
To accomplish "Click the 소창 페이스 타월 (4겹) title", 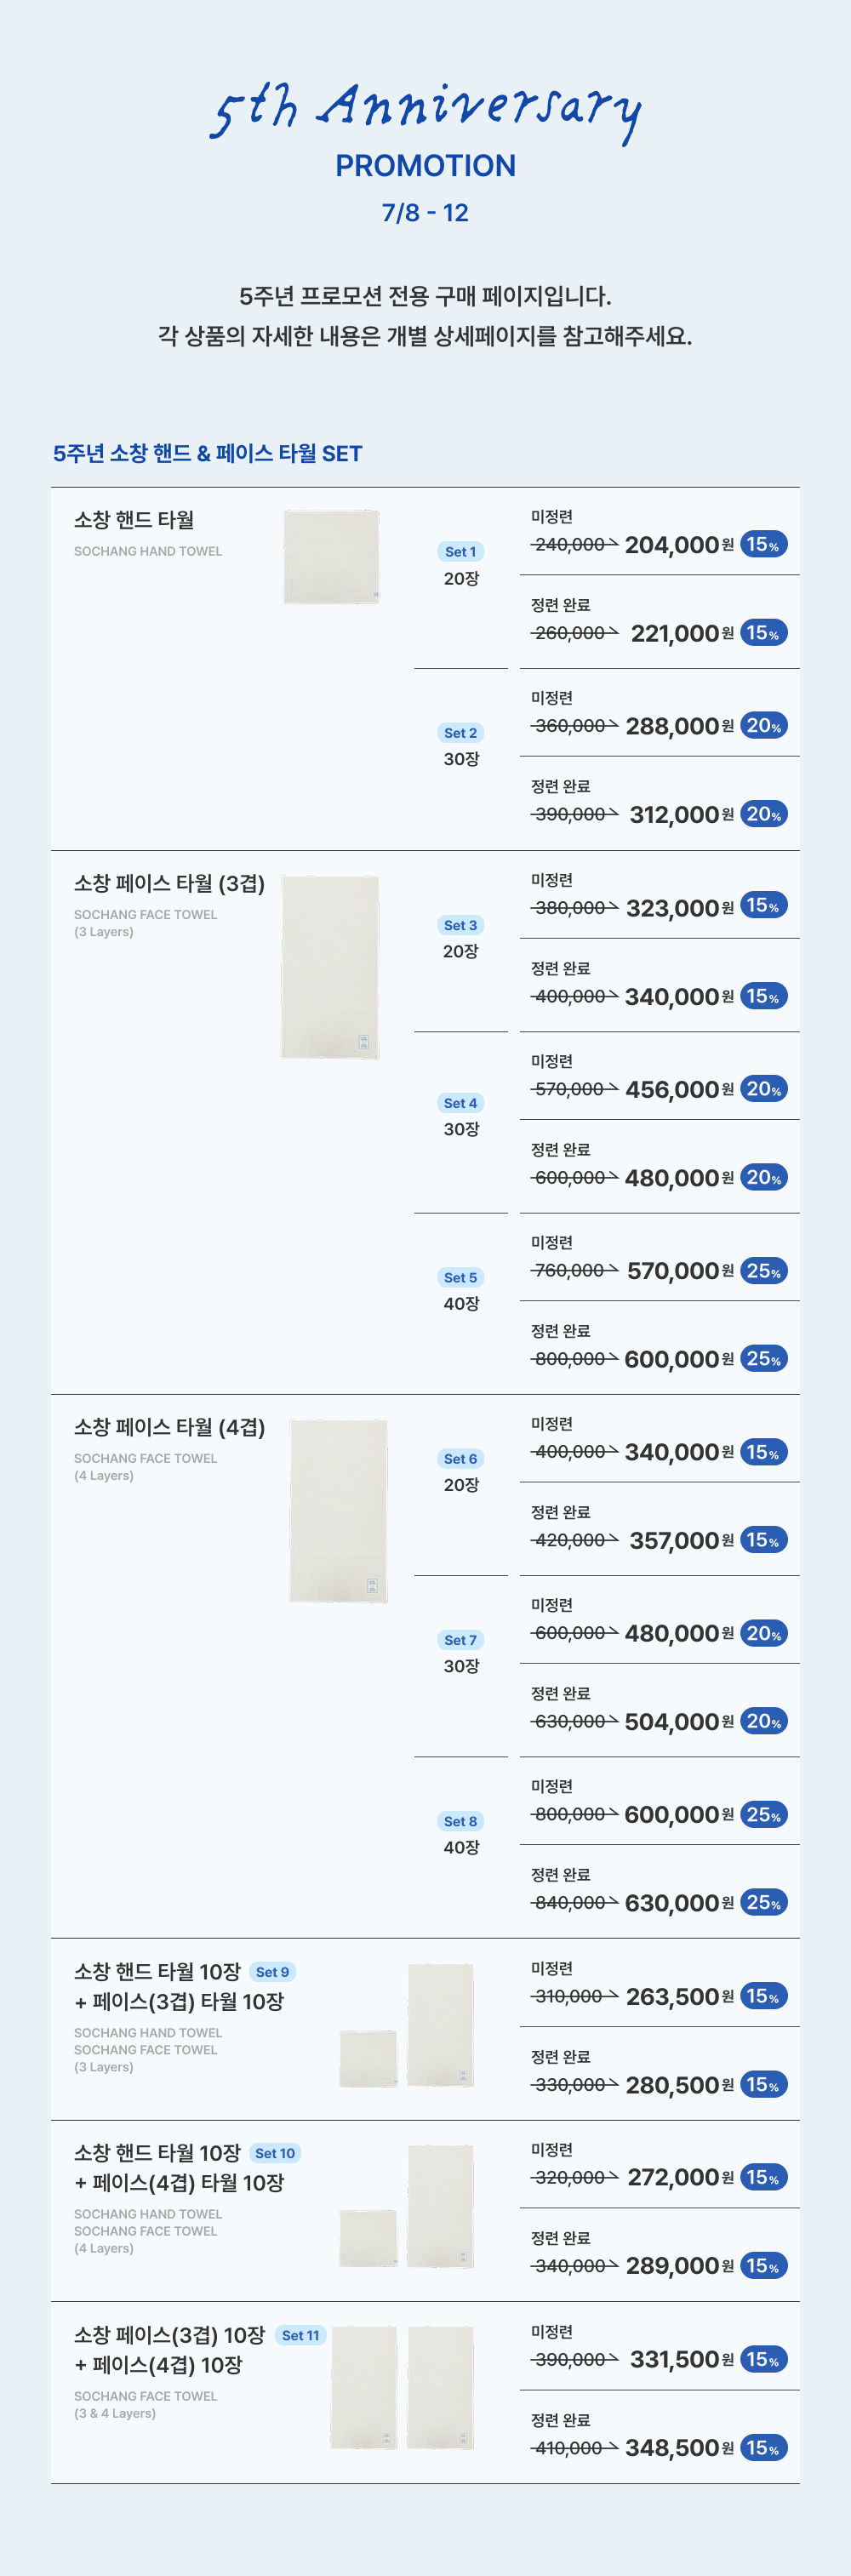I will point(169,1427).
